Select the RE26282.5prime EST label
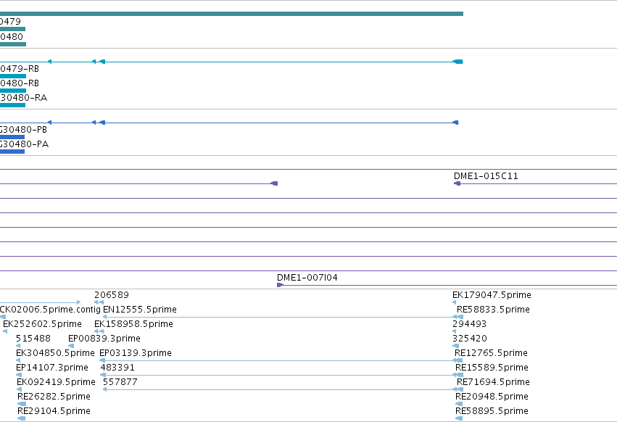Image resolution: width=617 pixels, height=422 pixels. [x=54, y=397]
